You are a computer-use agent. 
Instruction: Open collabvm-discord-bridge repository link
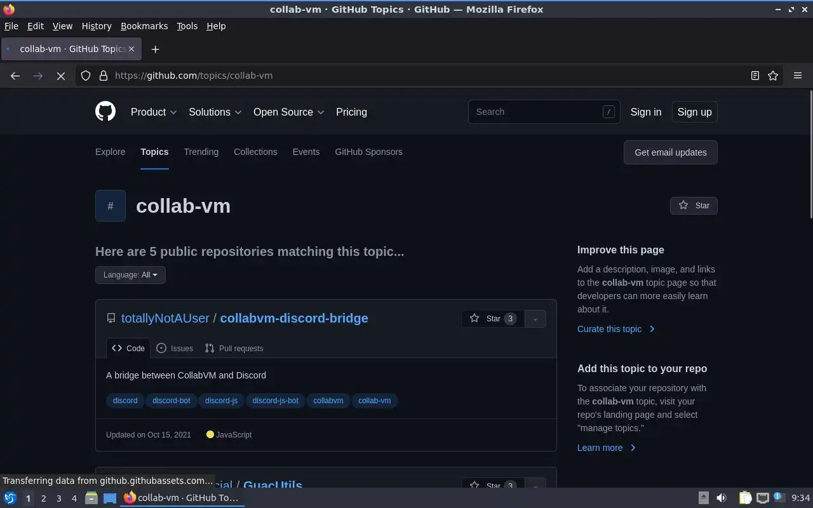pos(294,318)
